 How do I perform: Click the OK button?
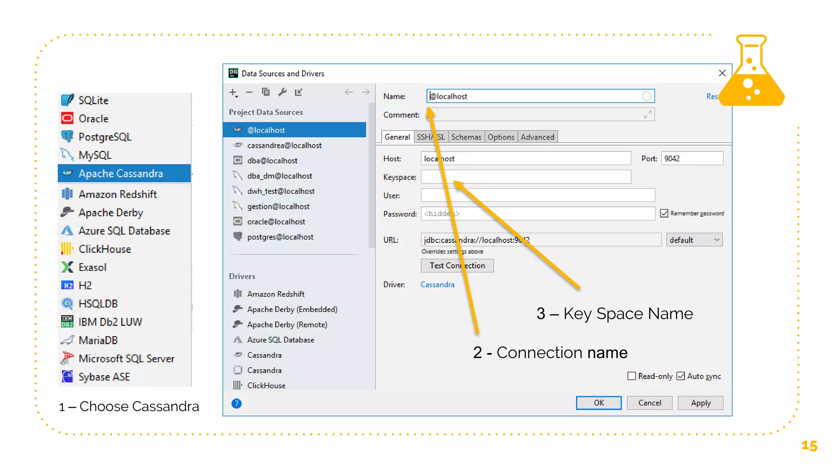click(599, 403)
